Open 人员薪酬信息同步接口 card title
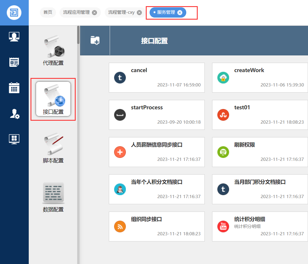 click(157, 145)
